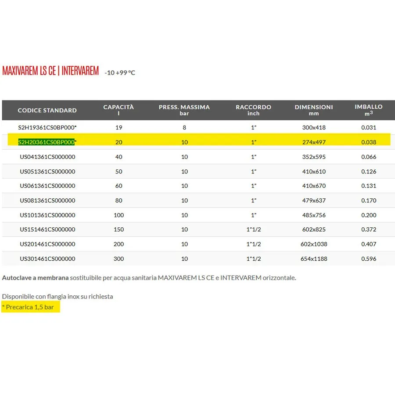Image resolution: width=395 pixels, height=395 pixels.
Task: Select highlighted code S2H20361CS0BP000
Action: [47, 142]
